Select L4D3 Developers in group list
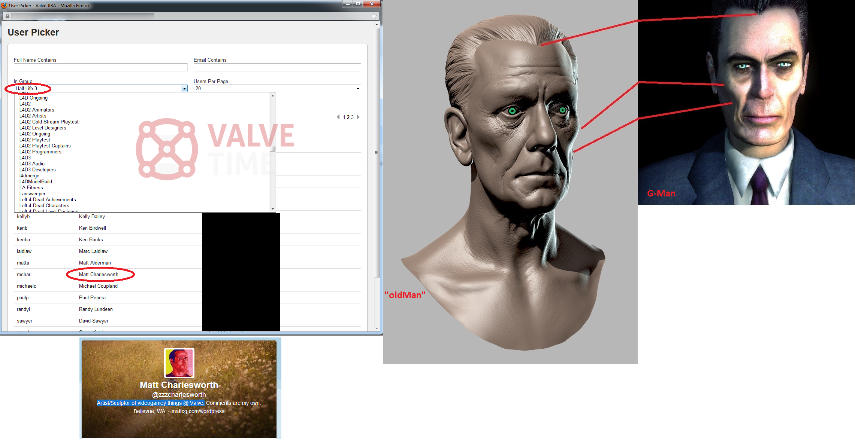 point(37,169)
